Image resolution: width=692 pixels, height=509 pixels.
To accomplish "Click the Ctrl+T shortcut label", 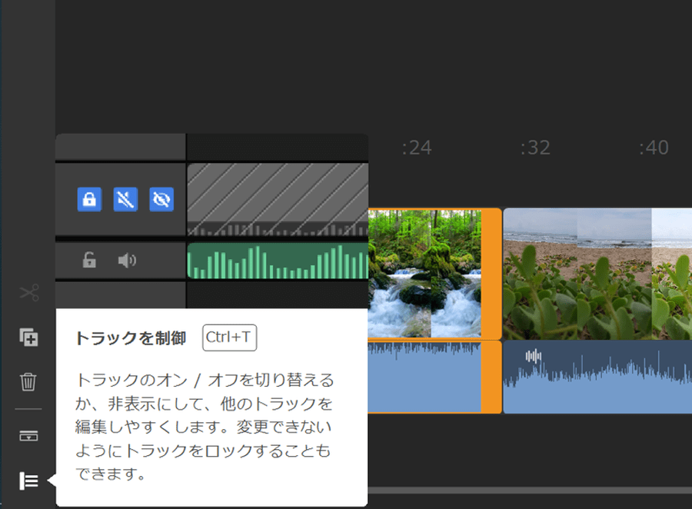I will click(229, 338).
